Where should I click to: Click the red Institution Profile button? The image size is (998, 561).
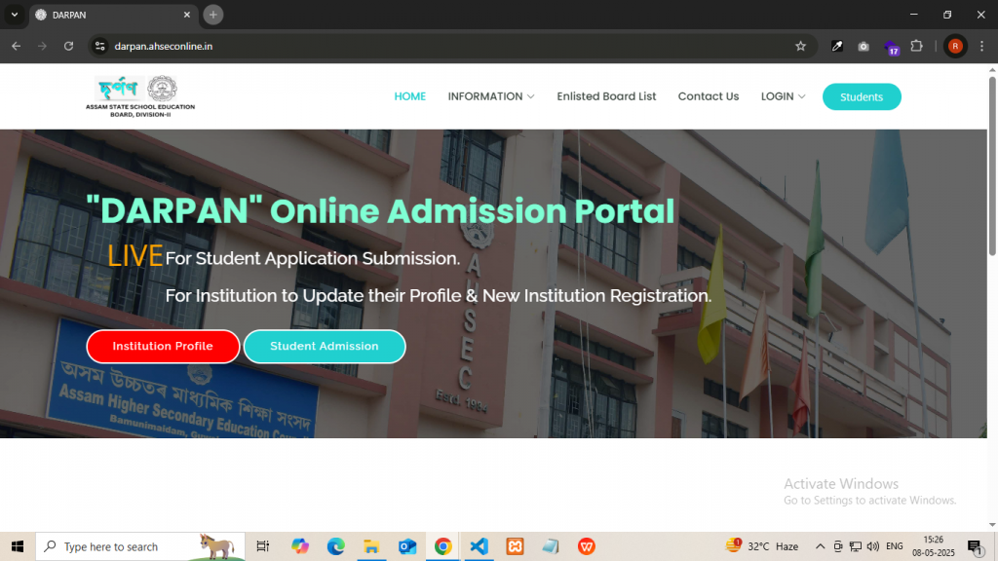tap(163, 346)
